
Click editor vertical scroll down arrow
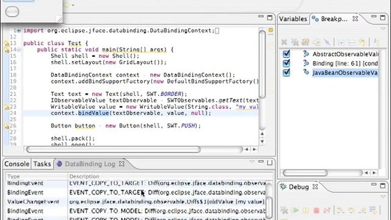click(x=262, y=141)
